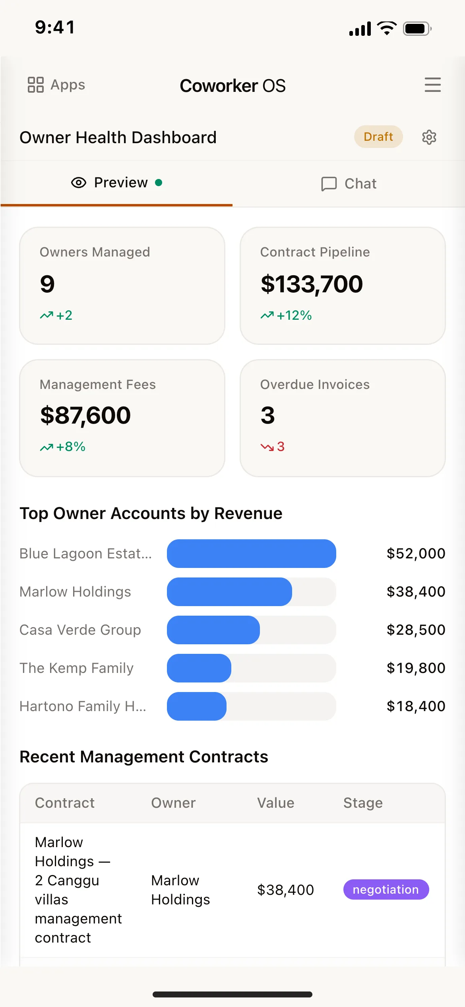The image size is (465, 1007).
Task: Open the Management Fees card
Action: pos(122,418)
